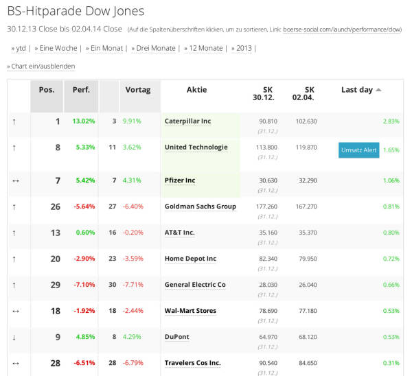Screen dimensions: 412x376
Task: Click the sideways arrow in Wal-Mart Stores row
Action: pos(14,311)
